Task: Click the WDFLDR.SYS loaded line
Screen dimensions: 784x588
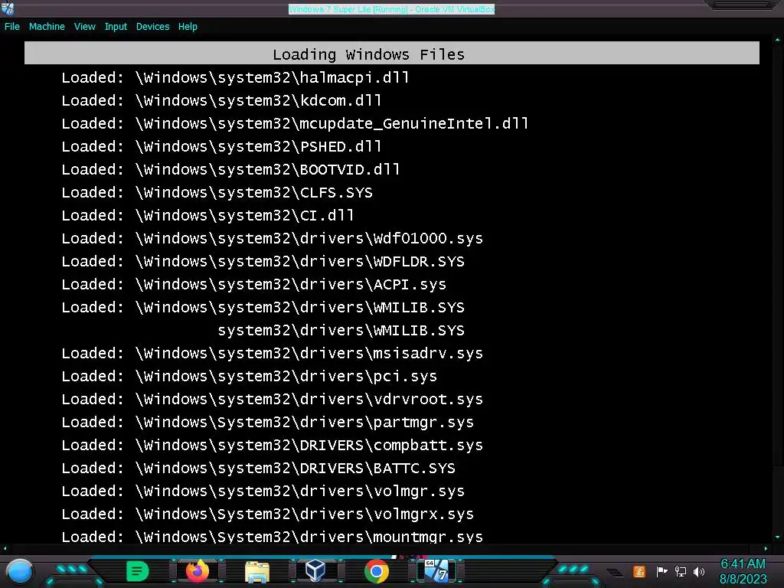Action: pyautogui.click(x=263, y=262)
